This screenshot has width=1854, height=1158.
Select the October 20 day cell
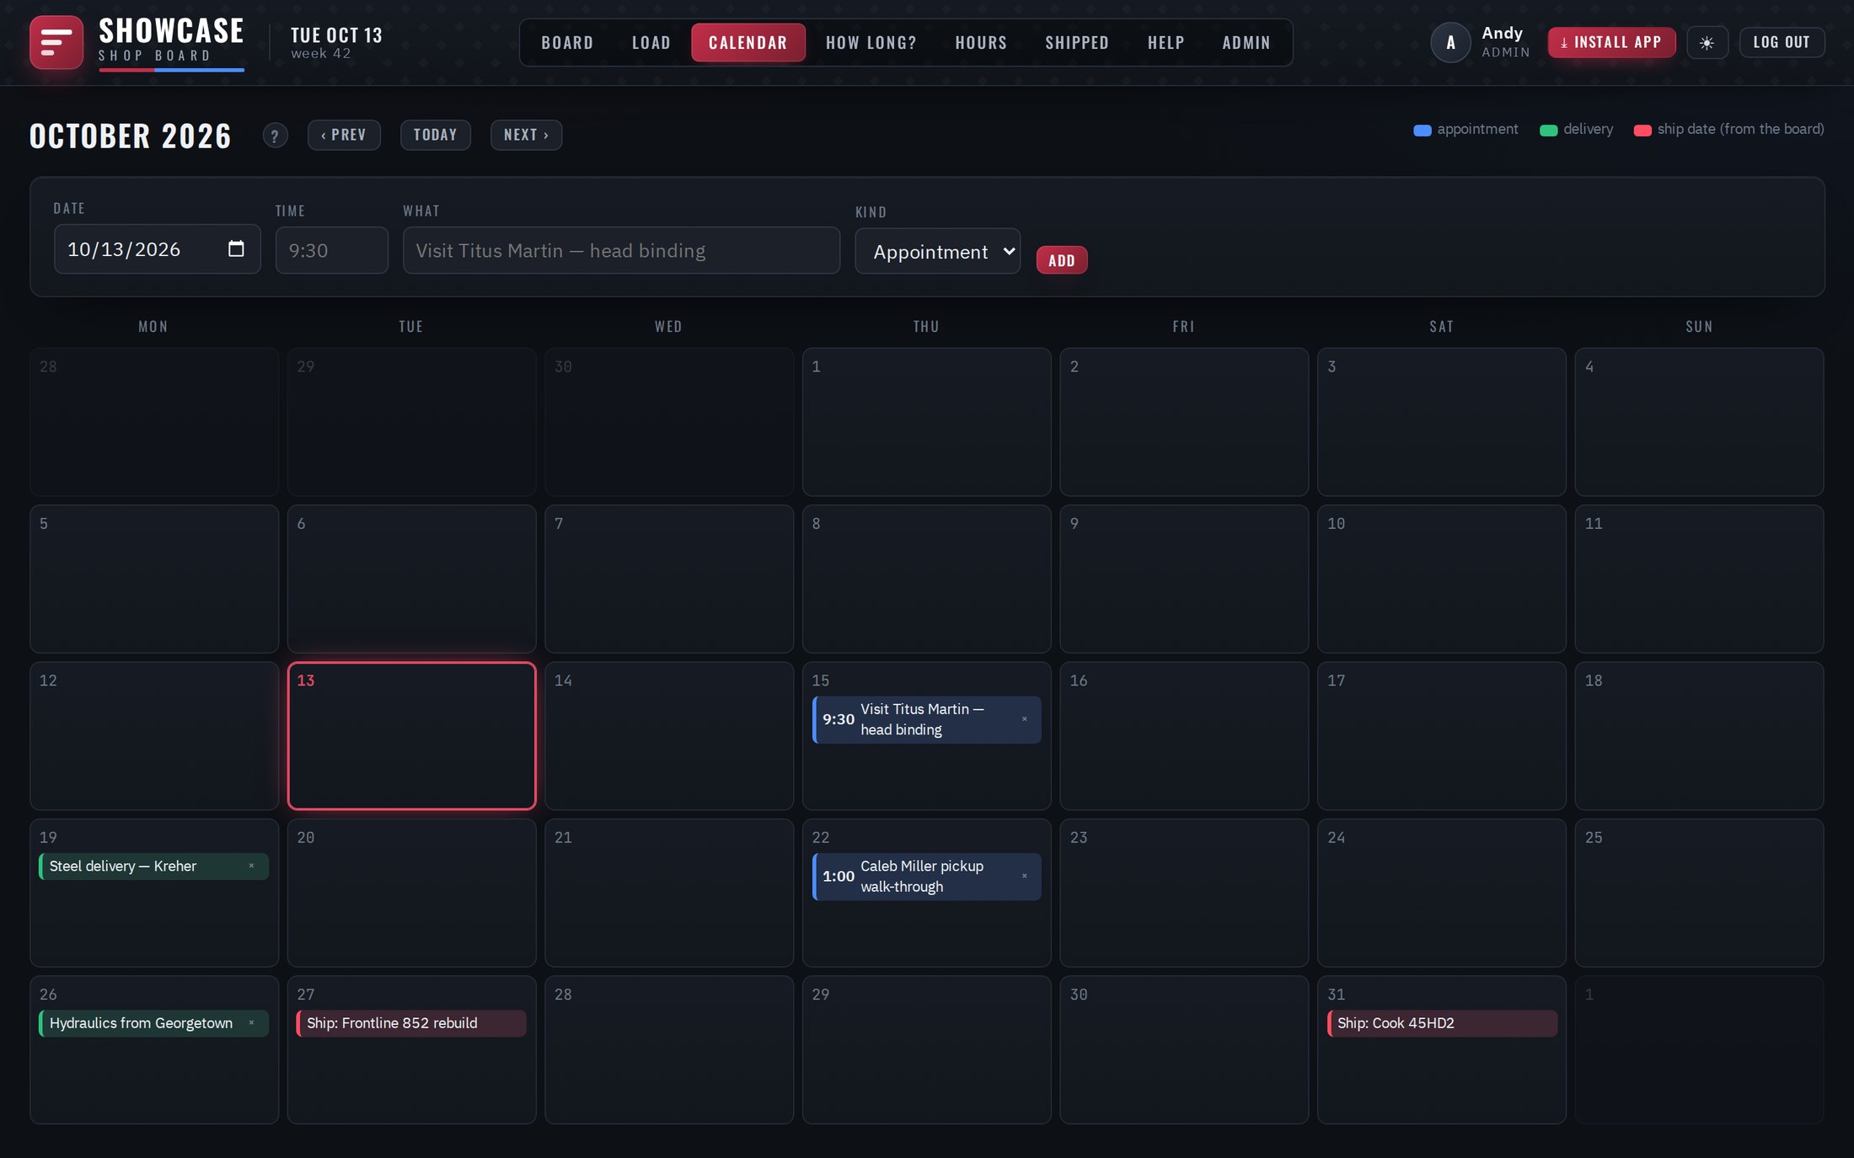(411, 893)
